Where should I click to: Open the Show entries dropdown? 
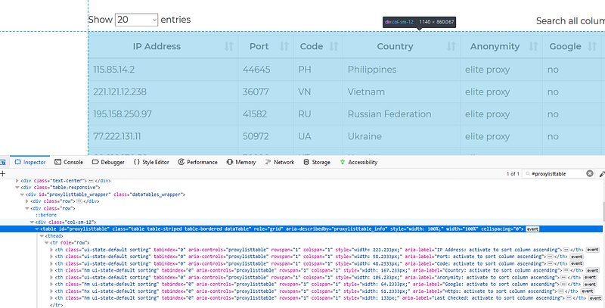(x=136, y=19)
